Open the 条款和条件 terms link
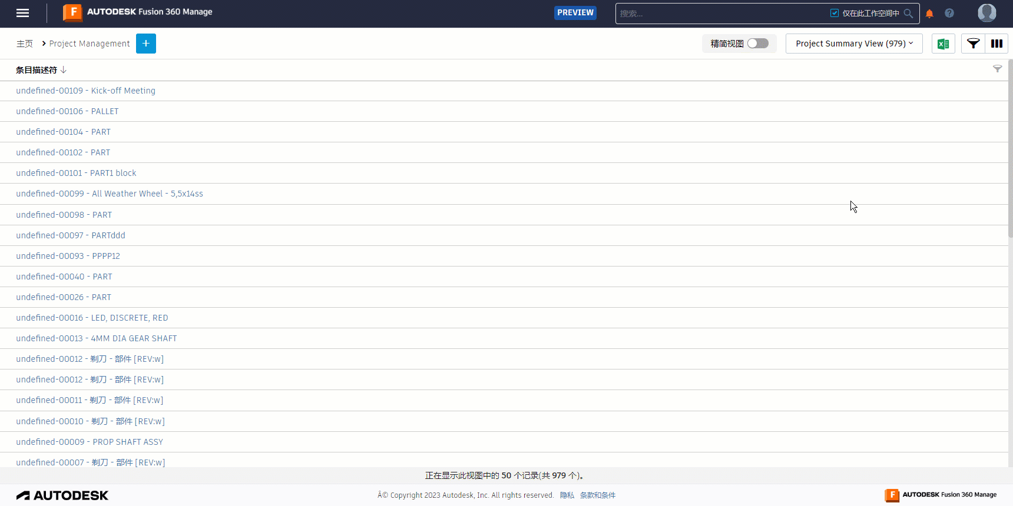Image resolution: width=1013 pixels, height=506 pixels. tap(598, 495)
